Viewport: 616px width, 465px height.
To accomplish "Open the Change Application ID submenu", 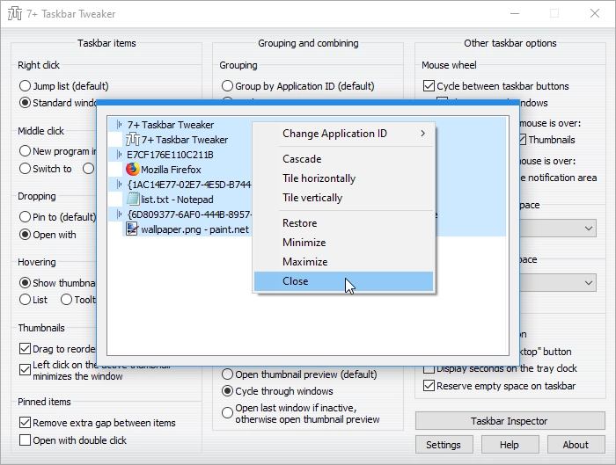I will coord(344,134).
